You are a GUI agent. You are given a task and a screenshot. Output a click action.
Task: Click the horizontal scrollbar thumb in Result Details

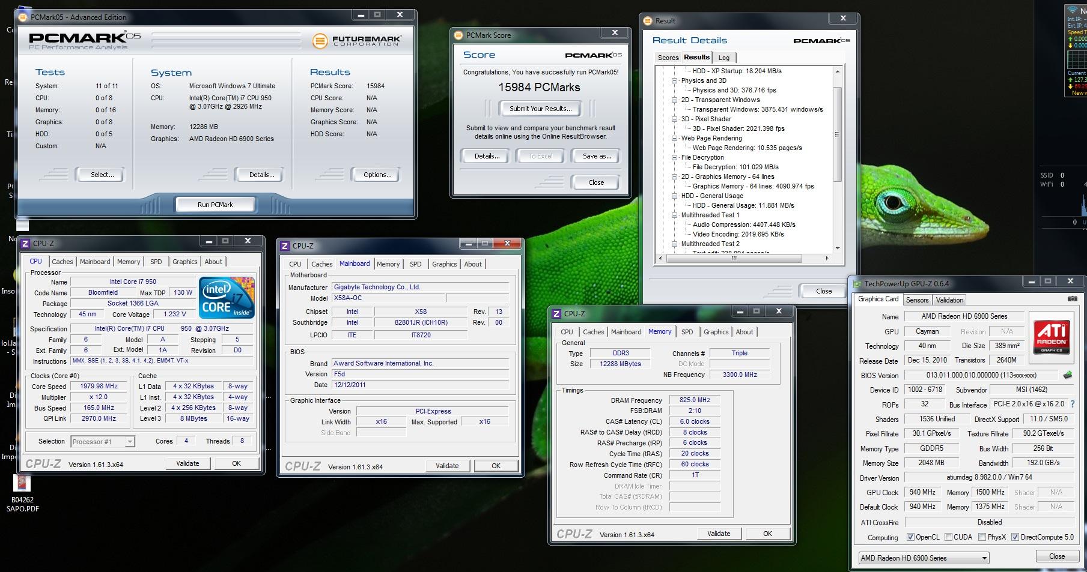733,259
